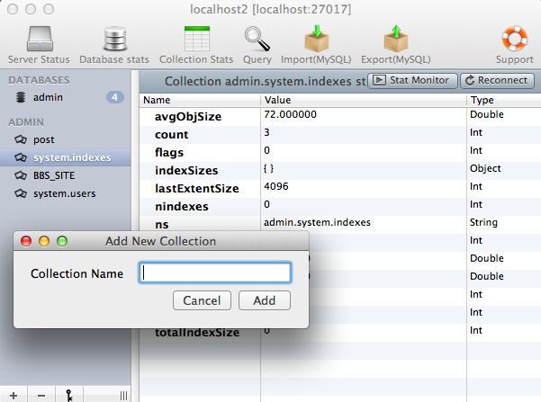Select the admin database row

(65, 97)
